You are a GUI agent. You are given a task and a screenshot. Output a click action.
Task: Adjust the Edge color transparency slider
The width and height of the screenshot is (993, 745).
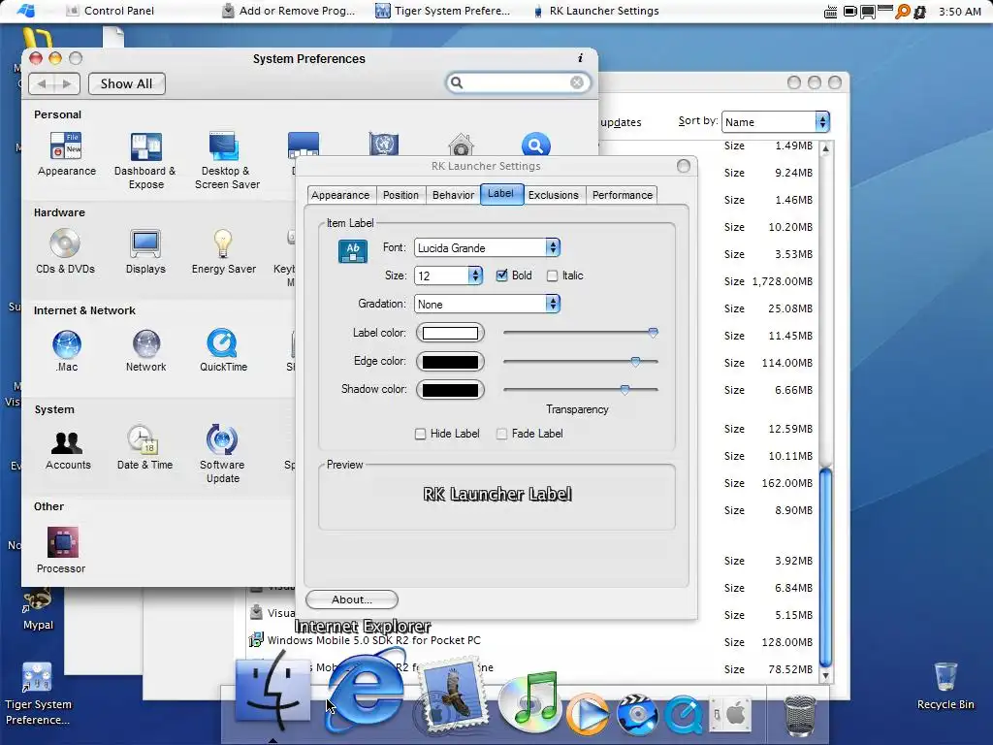tap(635, 361)
